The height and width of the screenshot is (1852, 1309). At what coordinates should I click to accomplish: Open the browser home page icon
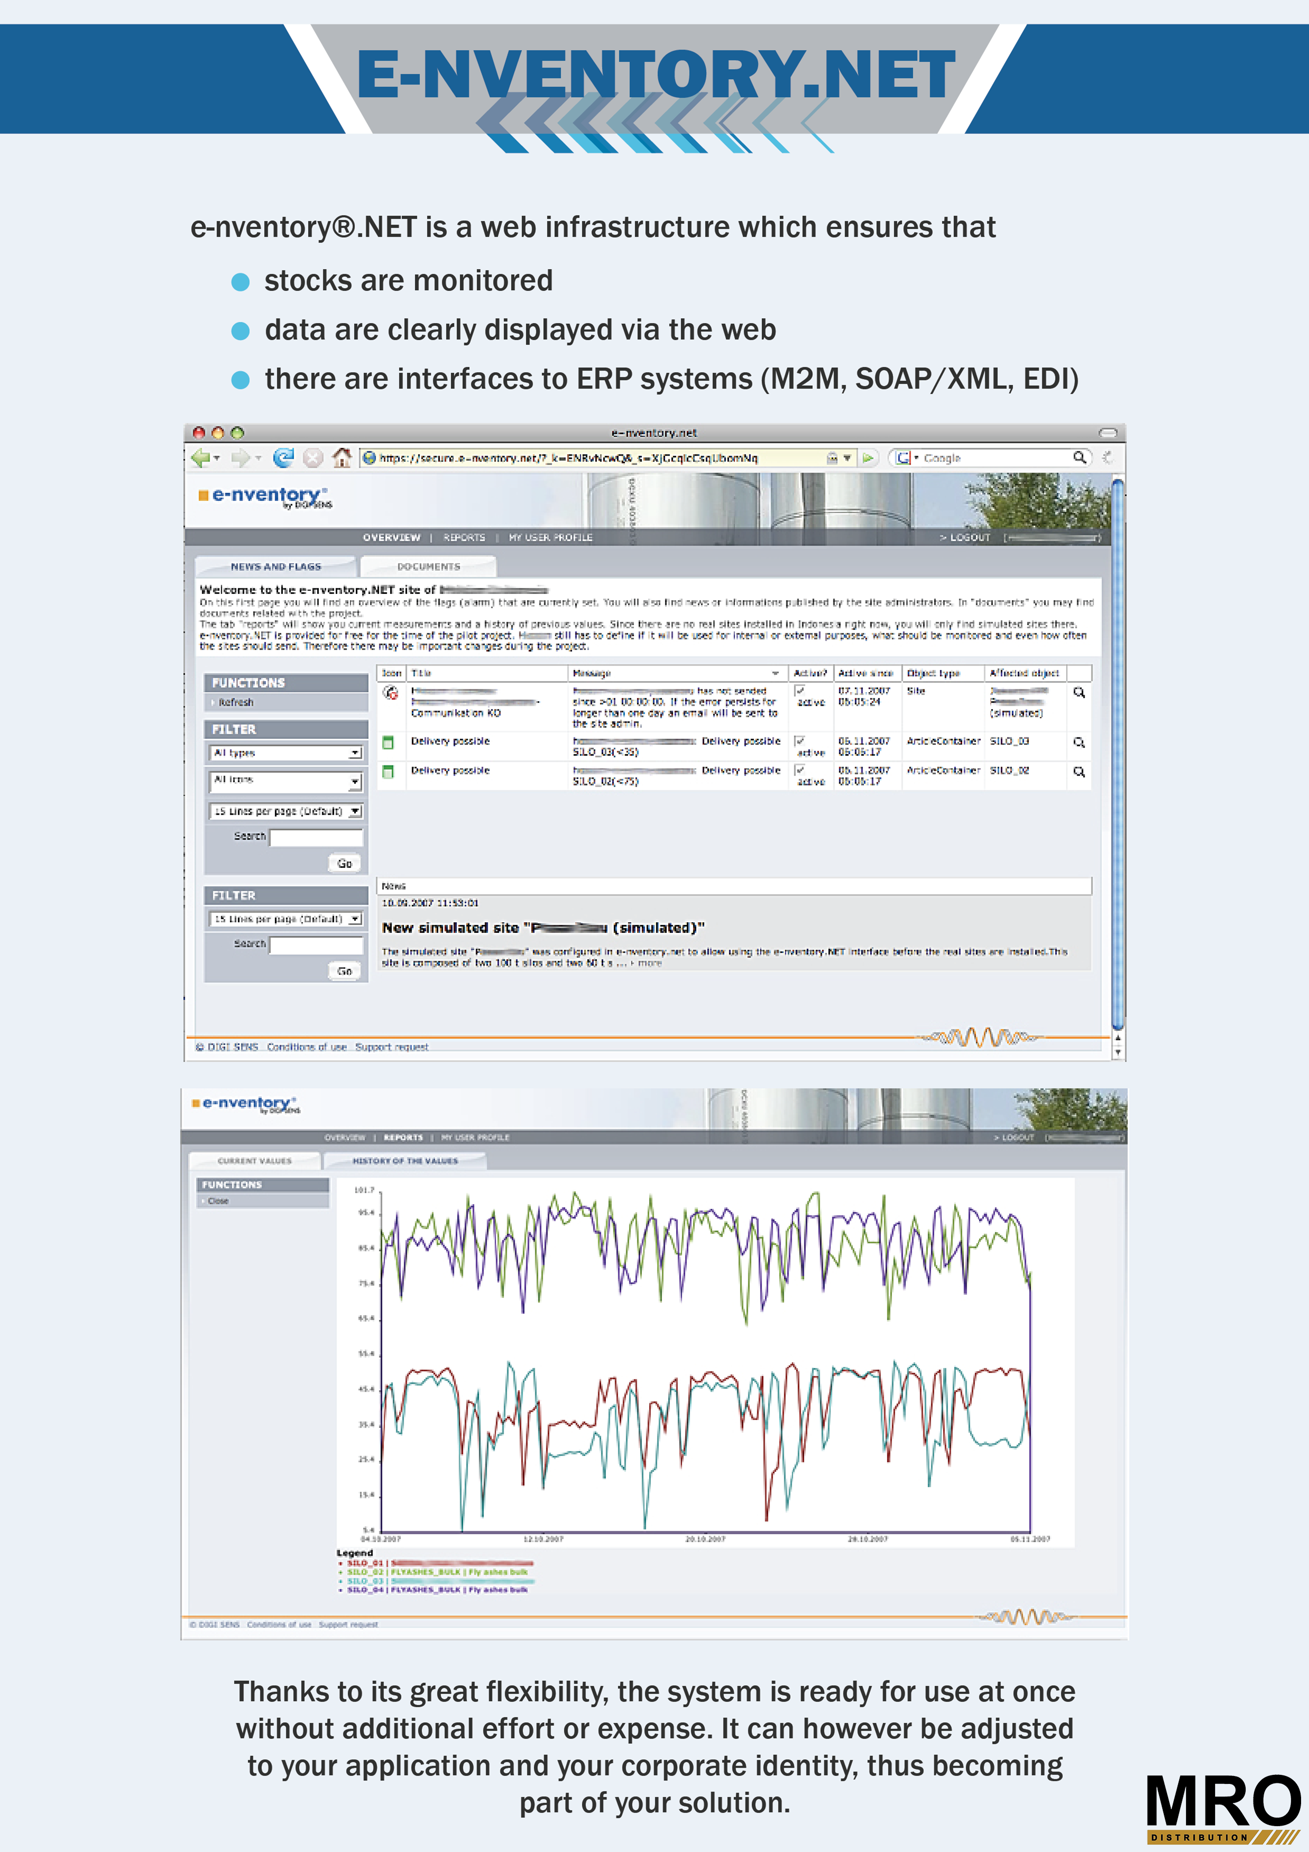pyautogui.click(x=342, y=457)
